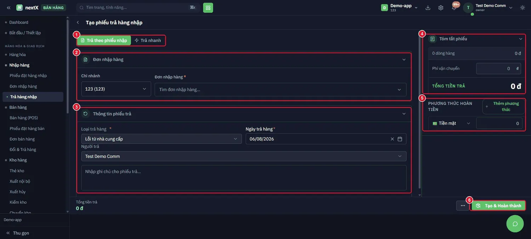Open the Chi nhánh 123 (123) dropdown
This screenshot has height=239, width=531.
[116, 89]
